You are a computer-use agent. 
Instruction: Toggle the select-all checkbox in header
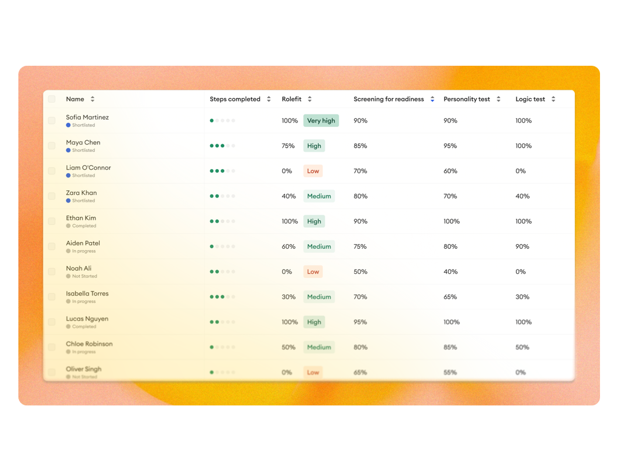click(x=52, y=99)
